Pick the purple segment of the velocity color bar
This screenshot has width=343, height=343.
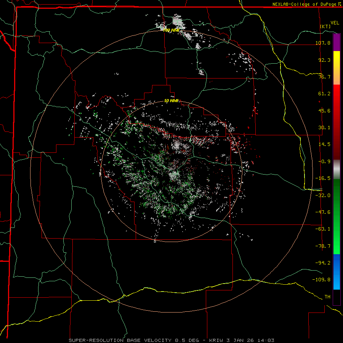pyautogui.click(x=337, y=42)
